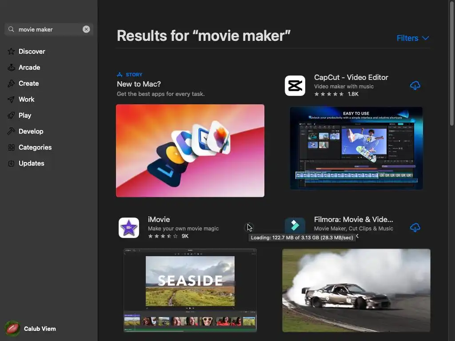Expand the Filters dropdown

coord(413,38)
